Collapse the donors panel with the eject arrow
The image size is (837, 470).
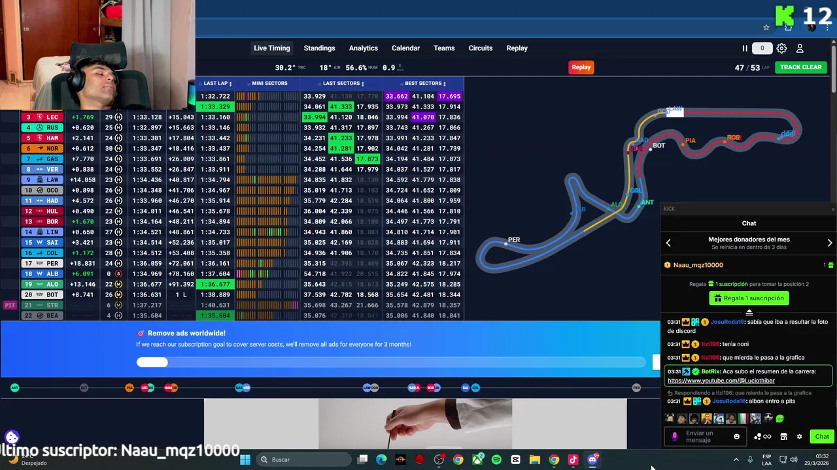[749, 313]
